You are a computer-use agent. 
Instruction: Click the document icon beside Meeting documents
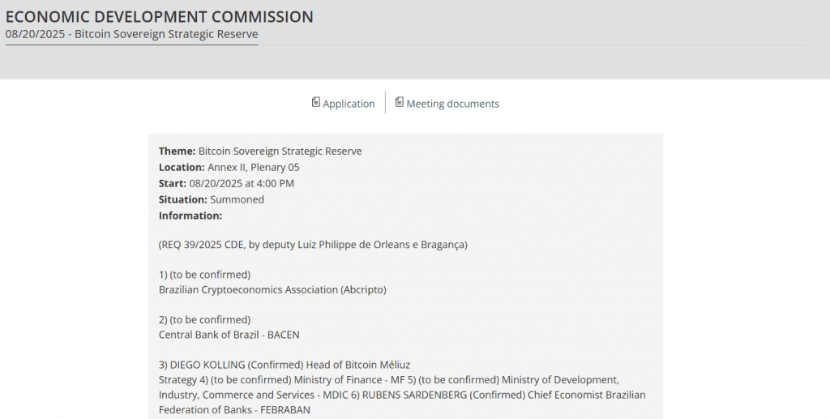click(400, 103)
